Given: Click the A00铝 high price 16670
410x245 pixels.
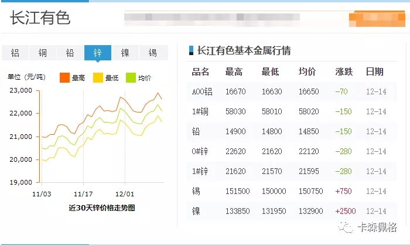Looking at the screenshot, I should coord(235,91).
